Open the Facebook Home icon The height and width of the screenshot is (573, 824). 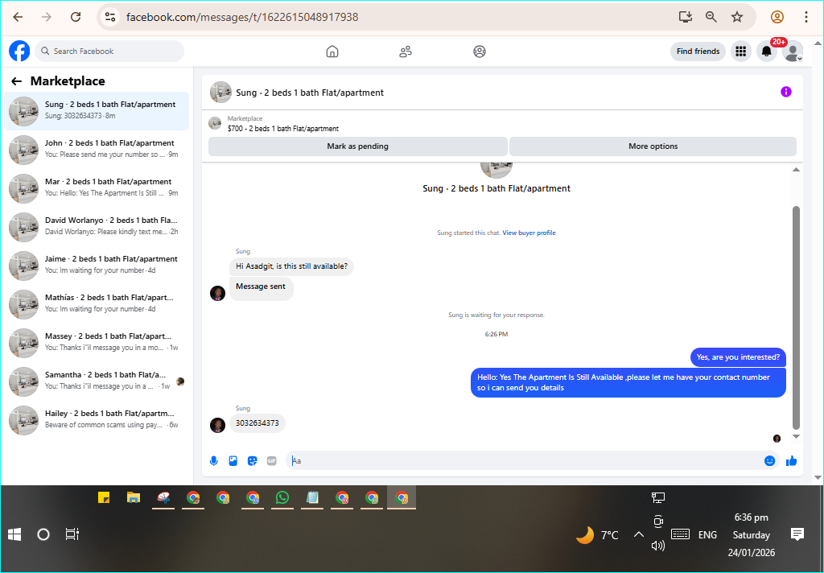pyautogui.click(x=332, y=52)
